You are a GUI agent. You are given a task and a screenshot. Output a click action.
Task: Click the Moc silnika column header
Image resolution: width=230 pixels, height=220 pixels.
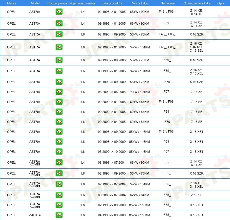[x=140, y=3]
